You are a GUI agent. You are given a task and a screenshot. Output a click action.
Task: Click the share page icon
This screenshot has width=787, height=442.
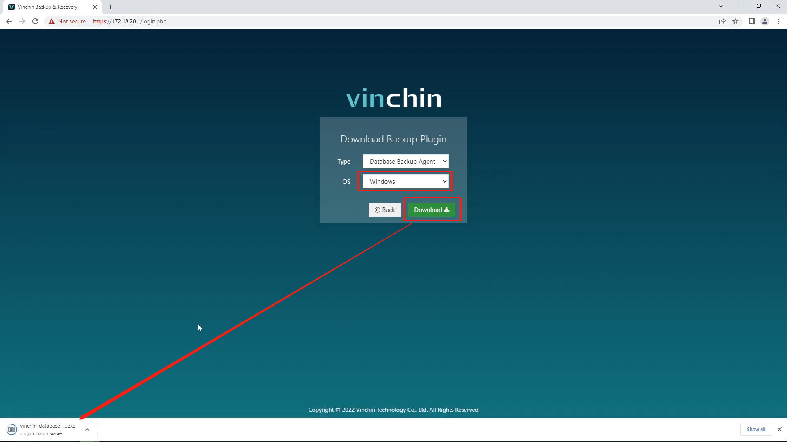tap(722, 21)
